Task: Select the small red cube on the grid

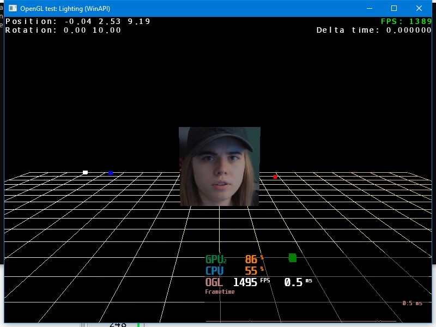Action: coord(275,177)
